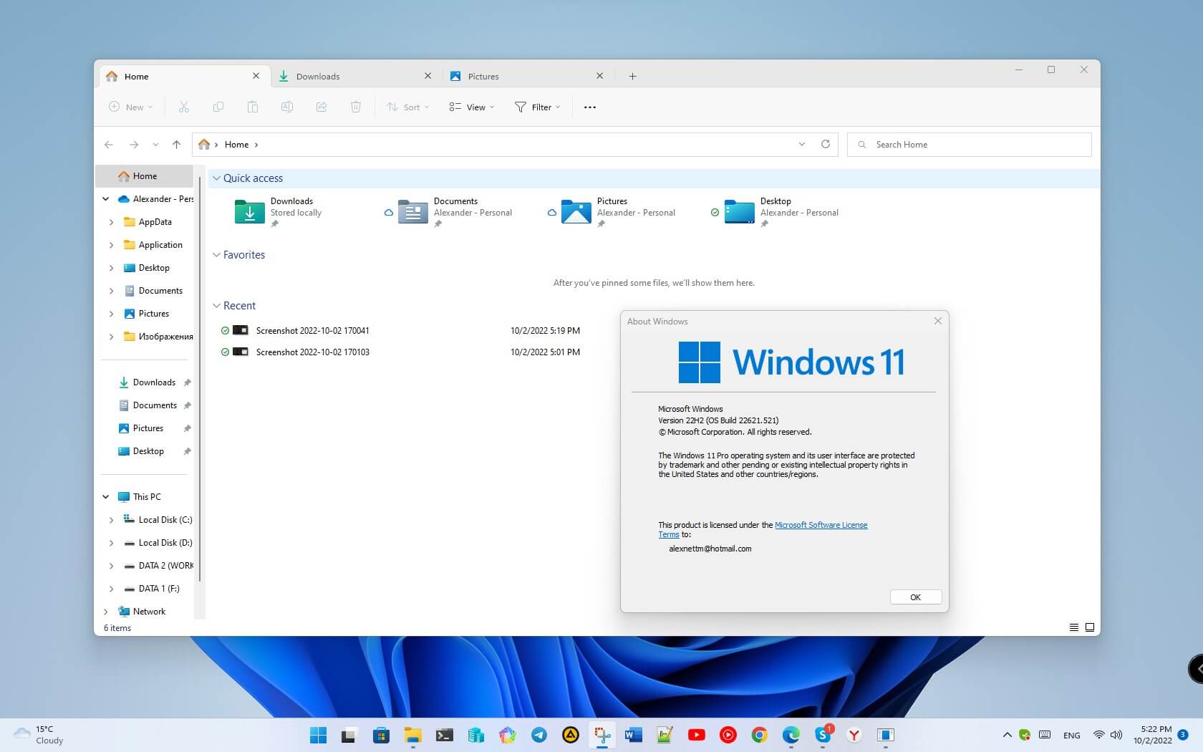Open the address bar history dropdown
The width and height of the screenshot is (1203, 752).
[802, 144]
